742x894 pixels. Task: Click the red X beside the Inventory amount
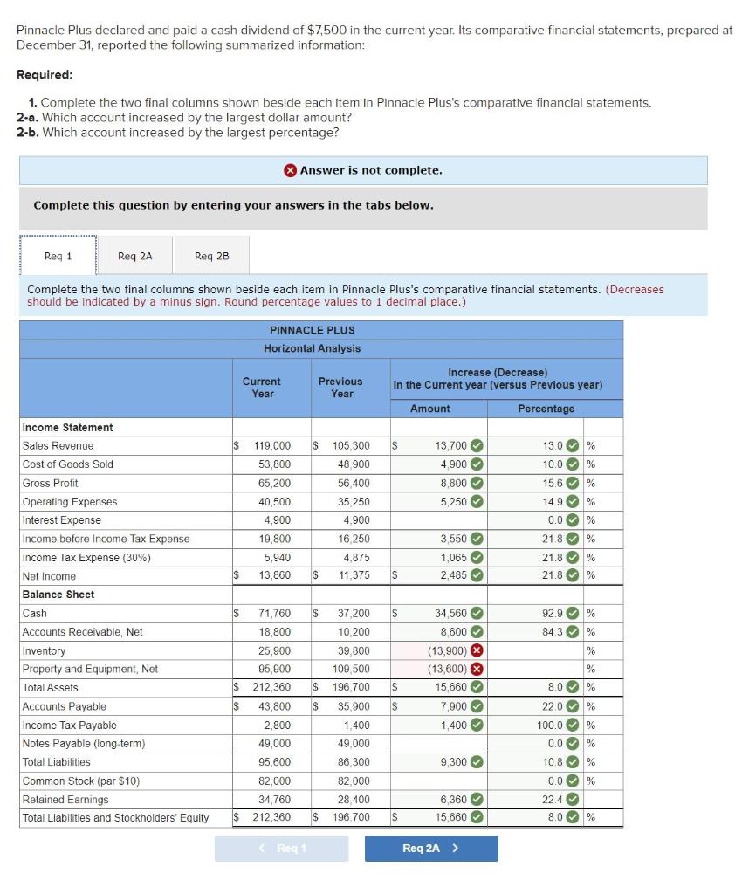pos(475,649)
